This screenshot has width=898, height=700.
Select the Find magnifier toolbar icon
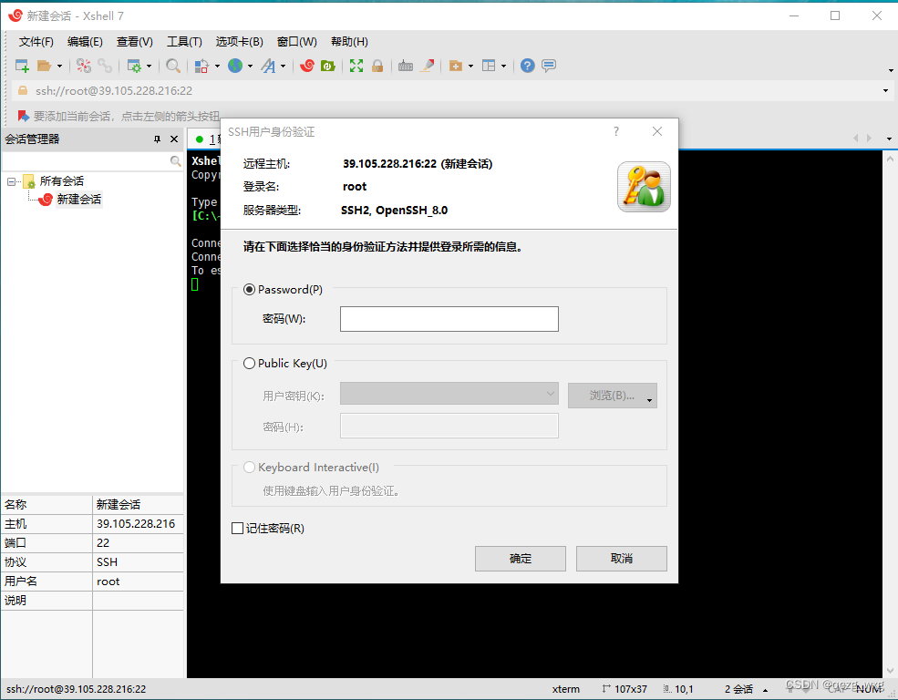click(x=173, y=66)
